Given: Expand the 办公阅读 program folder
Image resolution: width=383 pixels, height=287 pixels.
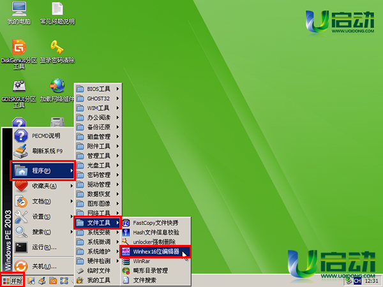Looking at the screenshot, I should [x=98, y=117].
